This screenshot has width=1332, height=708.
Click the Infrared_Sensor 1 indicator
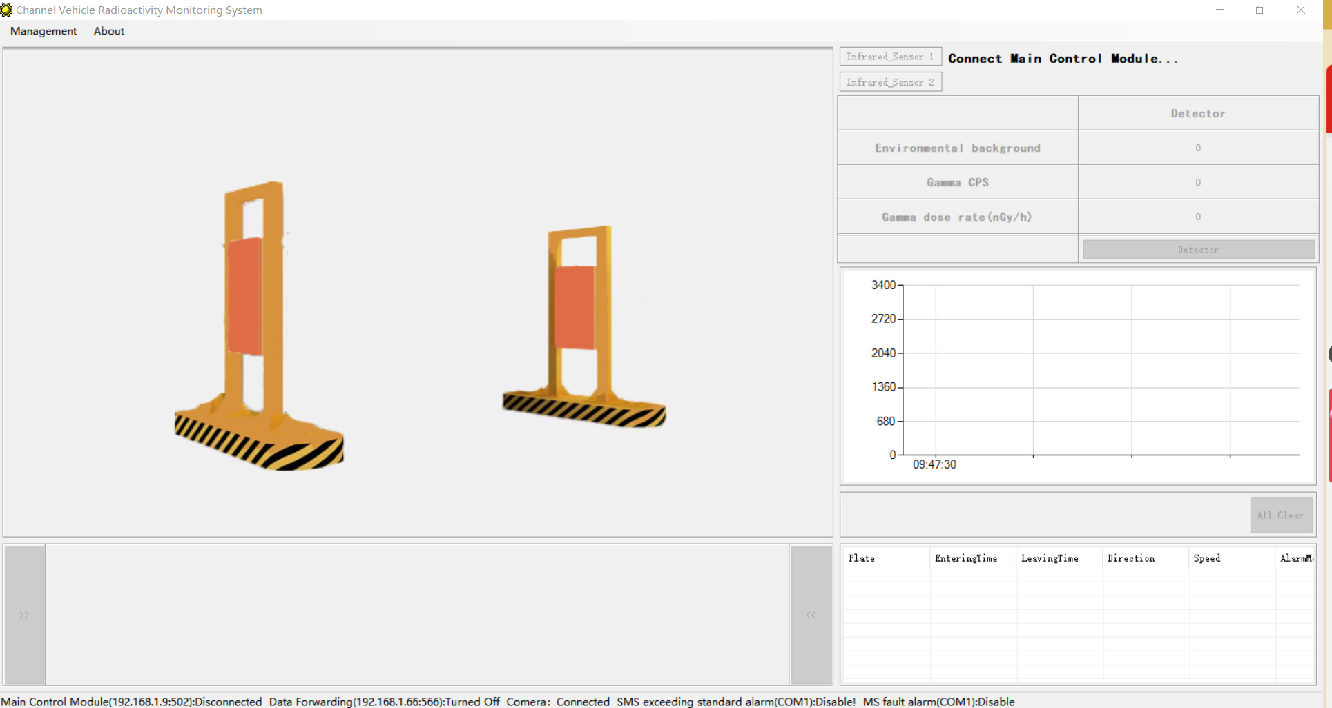(x=890, y=57)
